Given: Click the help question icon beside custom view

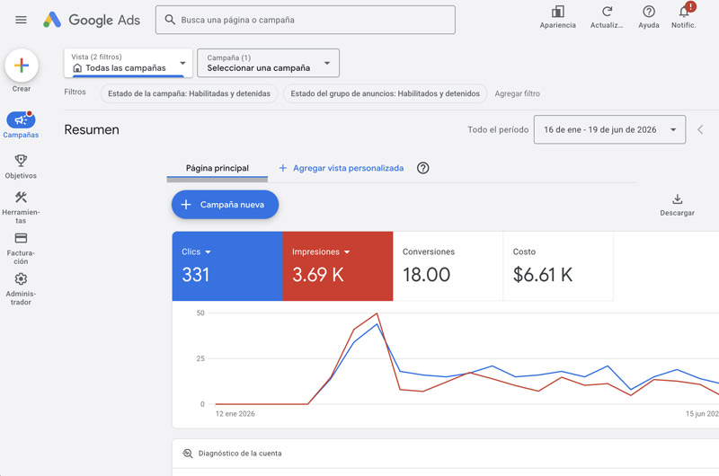Looking at the screenshot, I should point(422,168).
